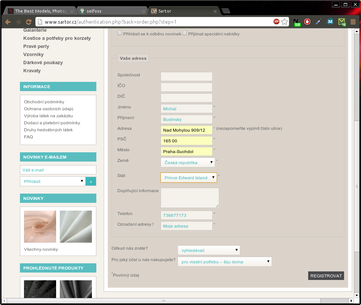Go back using browser back arrow
Viewport: 361px width, 305px height.
(x=8, y=22)
